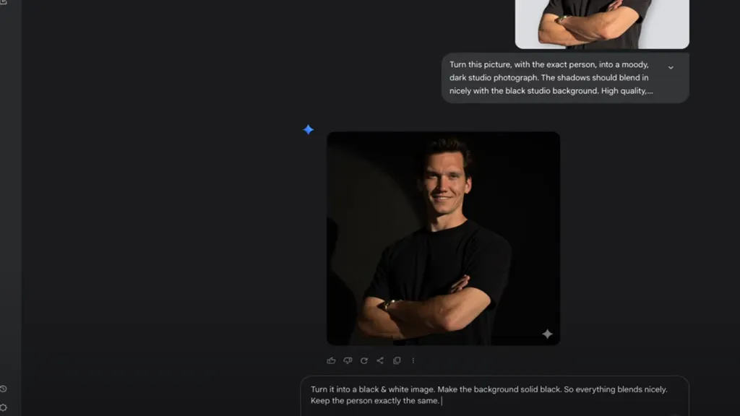
Task: Click the thumbs up icon below the image
Action: pos(331,360)
